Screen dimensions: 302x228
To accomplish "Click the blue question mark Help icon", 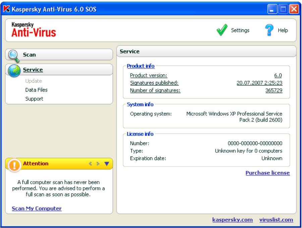I will (x=269, y=30).
